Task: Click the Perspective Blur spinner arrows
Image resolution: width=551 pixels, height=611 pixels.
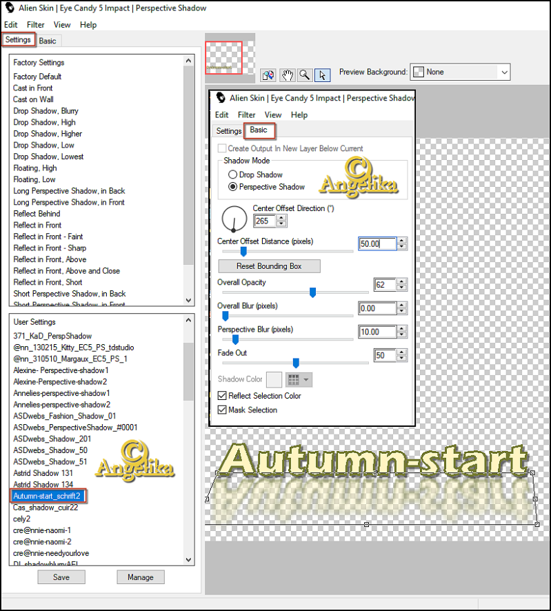Action: 402,332
